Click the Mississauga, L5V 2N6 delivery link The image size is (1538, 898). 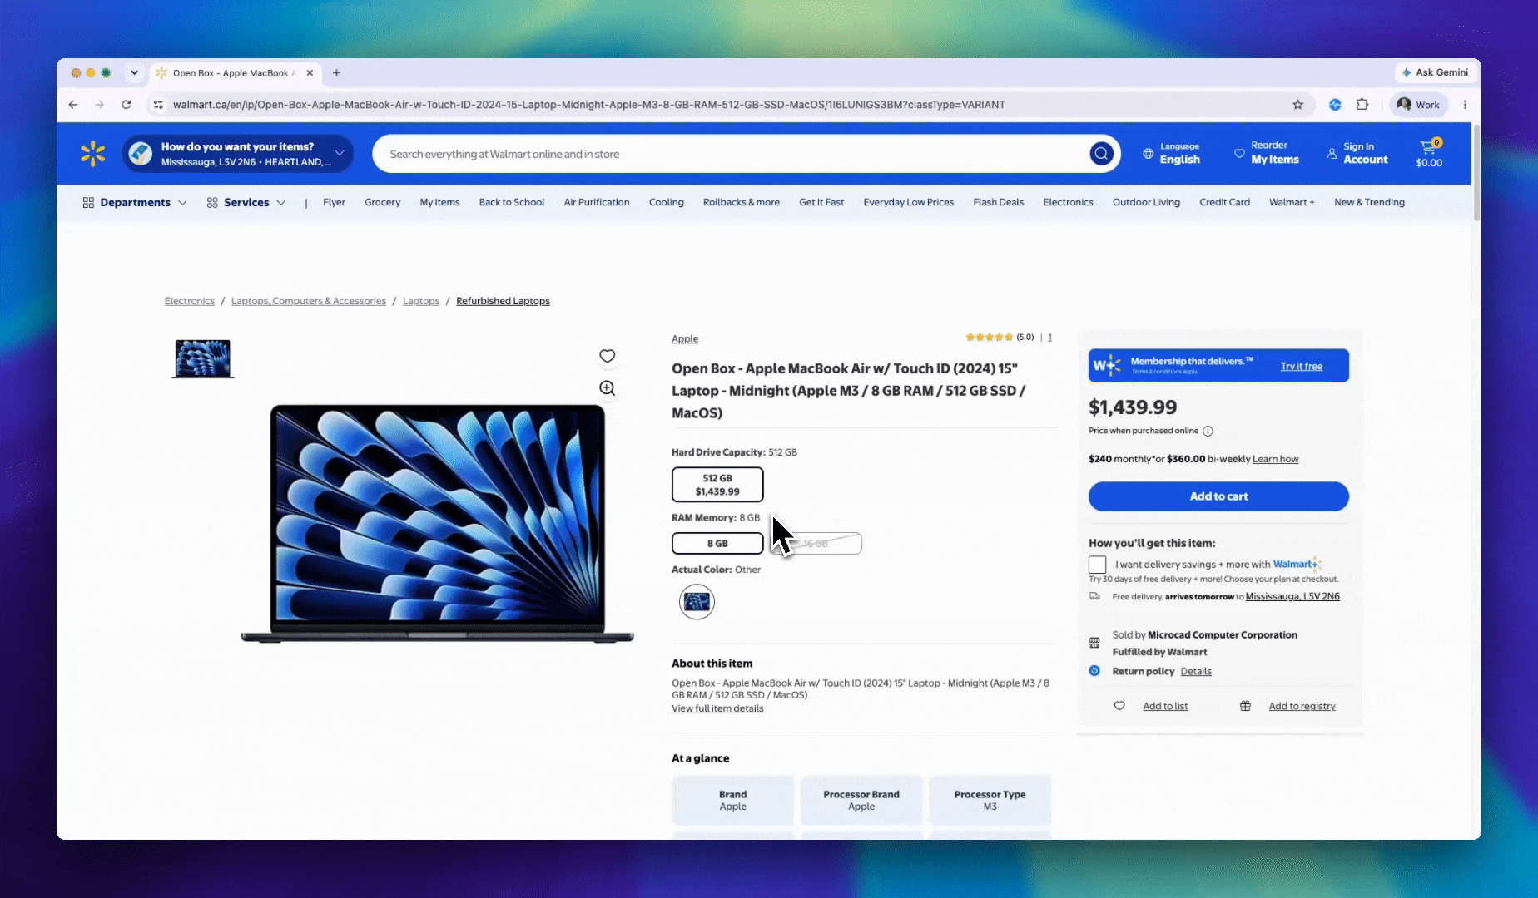coord(1292,596)
